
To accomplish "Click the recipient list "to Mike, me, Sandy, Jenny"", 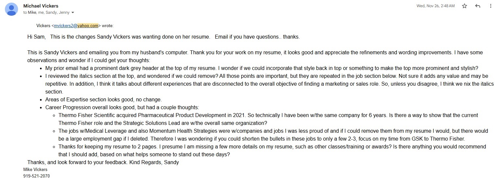I will pos(46,12).
